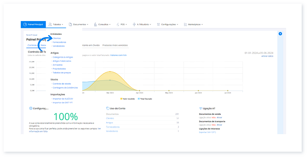Choose Categorias & Artigos entry

tap(62, 57)
